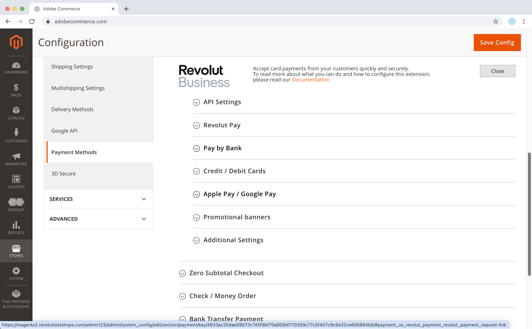Viewport: 532px width, 329px height.
Task: Select the 3D Secure menu item
Action: pyautogui.click(x=64, y=174)
